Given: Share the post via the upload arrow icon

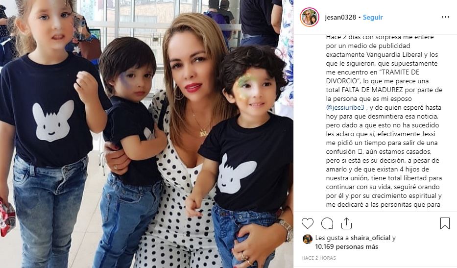Looking at the screenshot, I should tap(346, 223).
